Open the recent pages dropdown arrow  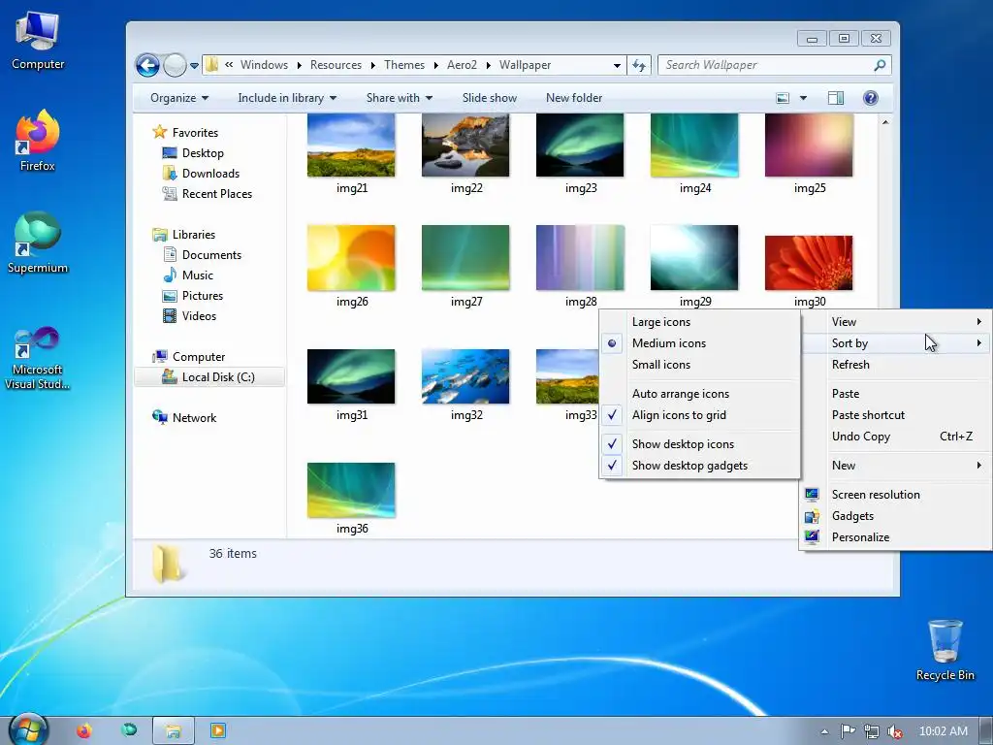[194, 65]
